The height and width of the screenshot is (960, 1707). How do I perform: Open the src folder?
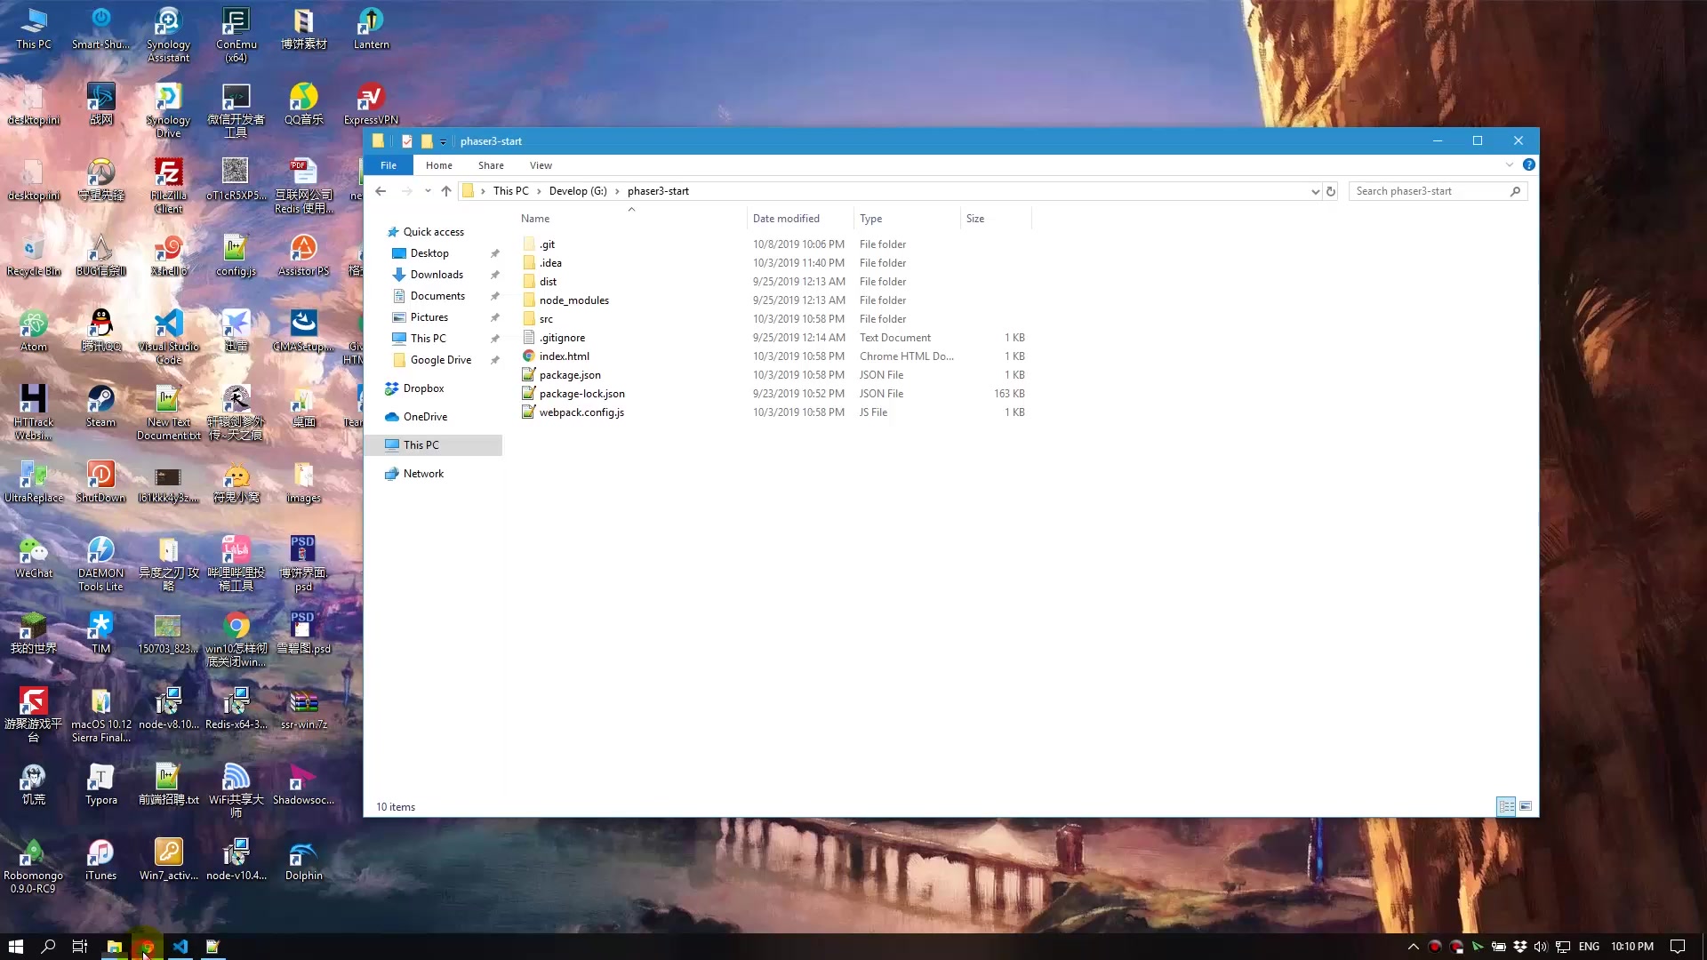547,317
